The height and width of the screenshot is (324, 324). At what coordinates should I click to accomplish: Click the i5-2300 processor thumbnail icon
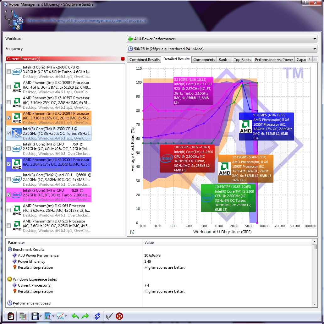click(x=17, y=133)
